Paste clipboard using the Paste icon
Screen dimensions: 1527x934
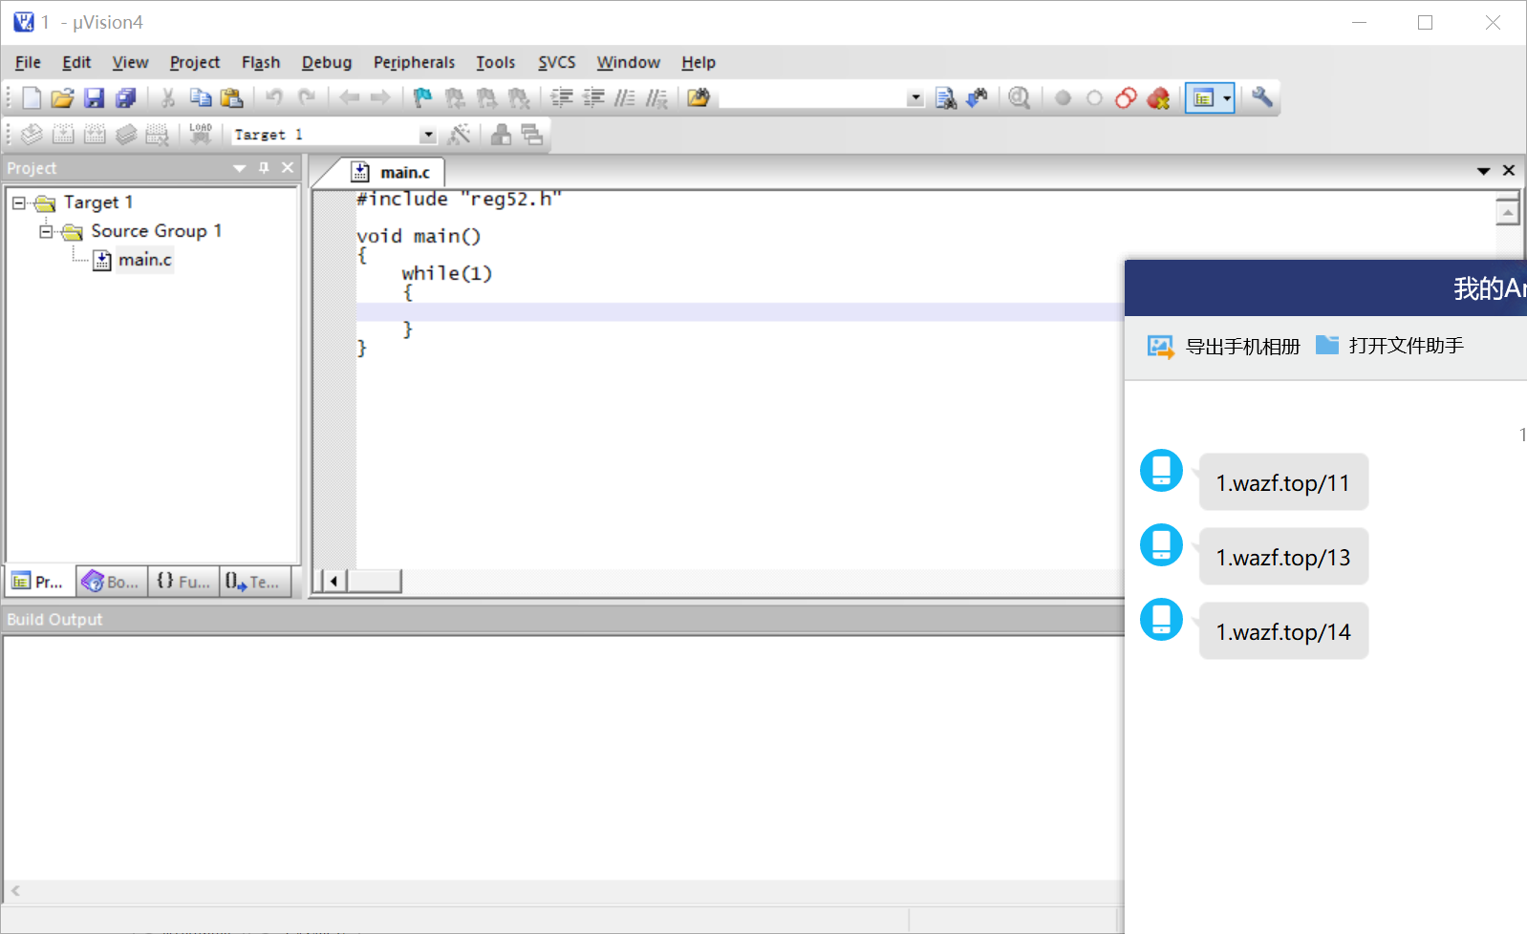point(231,97)
